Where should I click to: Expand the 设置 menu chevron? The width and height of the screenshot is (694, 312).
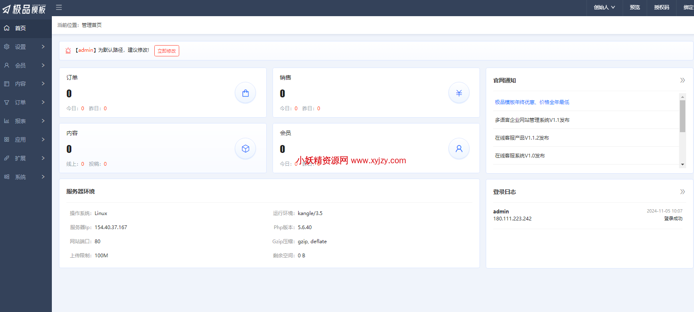click(43, 47)
